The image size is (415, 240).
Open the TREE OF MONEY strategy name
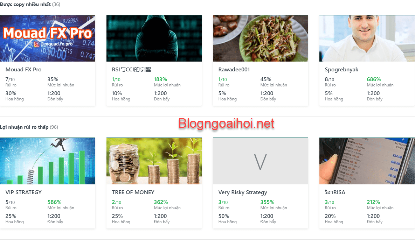pos(133,192)
